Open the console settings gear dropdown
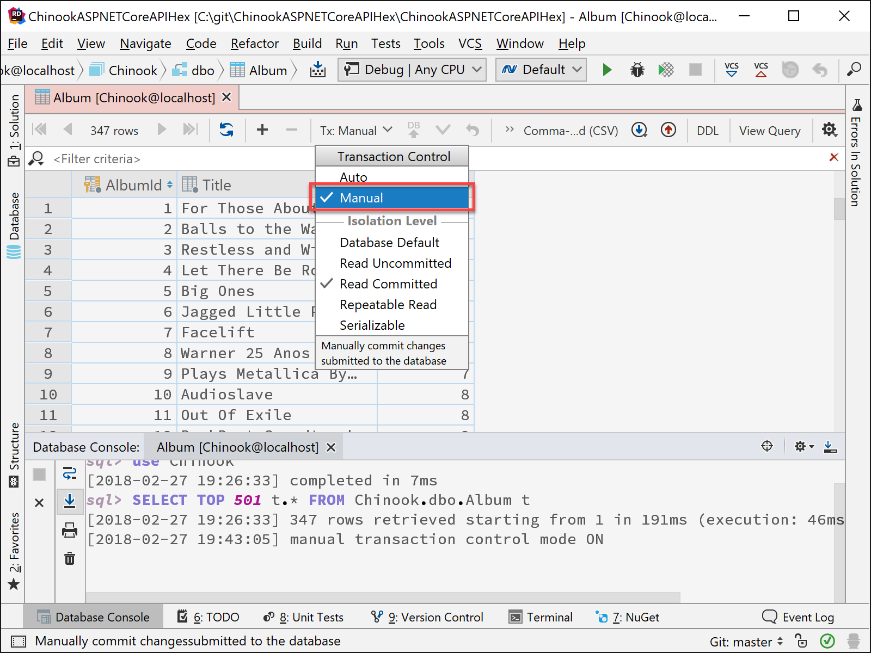Image resolution: width=871 pixels, height=653 pixels. pyautogui.click(x=804, y=447)
